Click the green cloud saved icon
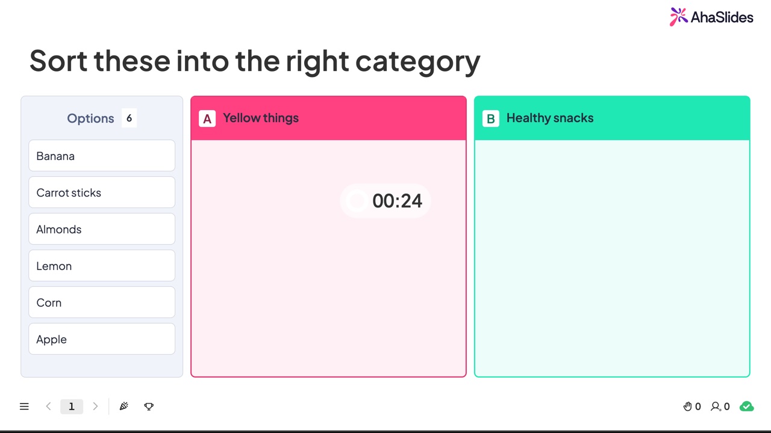 tap(747, 407)
